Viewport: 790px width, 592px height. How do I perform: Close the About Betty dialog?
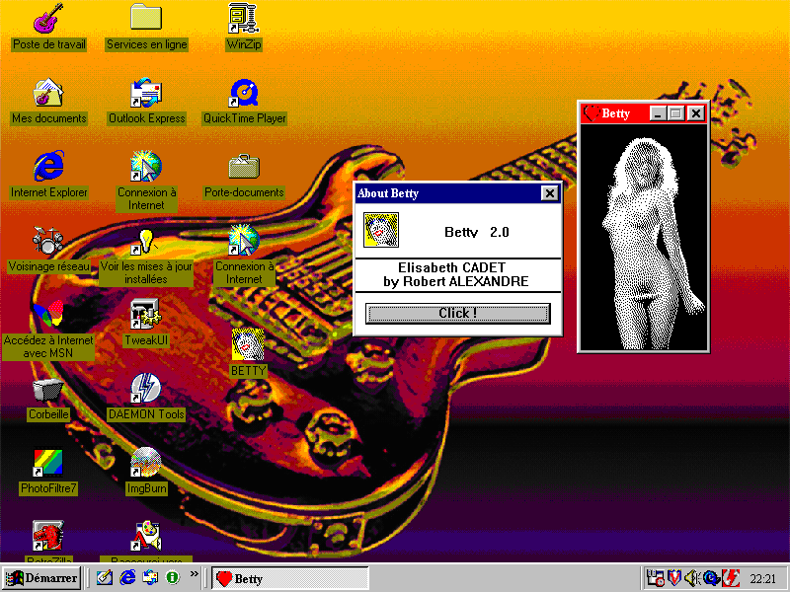550,193
